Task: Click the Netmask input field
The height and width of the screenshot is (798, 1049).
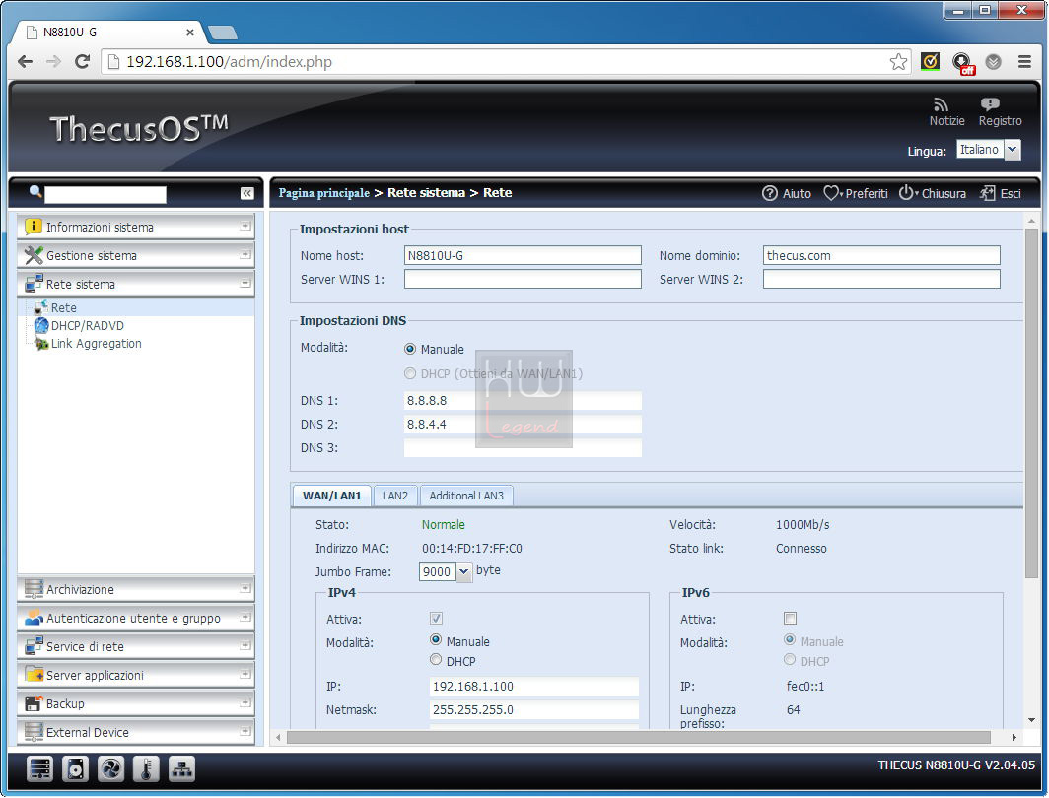Action: point(534,709)
